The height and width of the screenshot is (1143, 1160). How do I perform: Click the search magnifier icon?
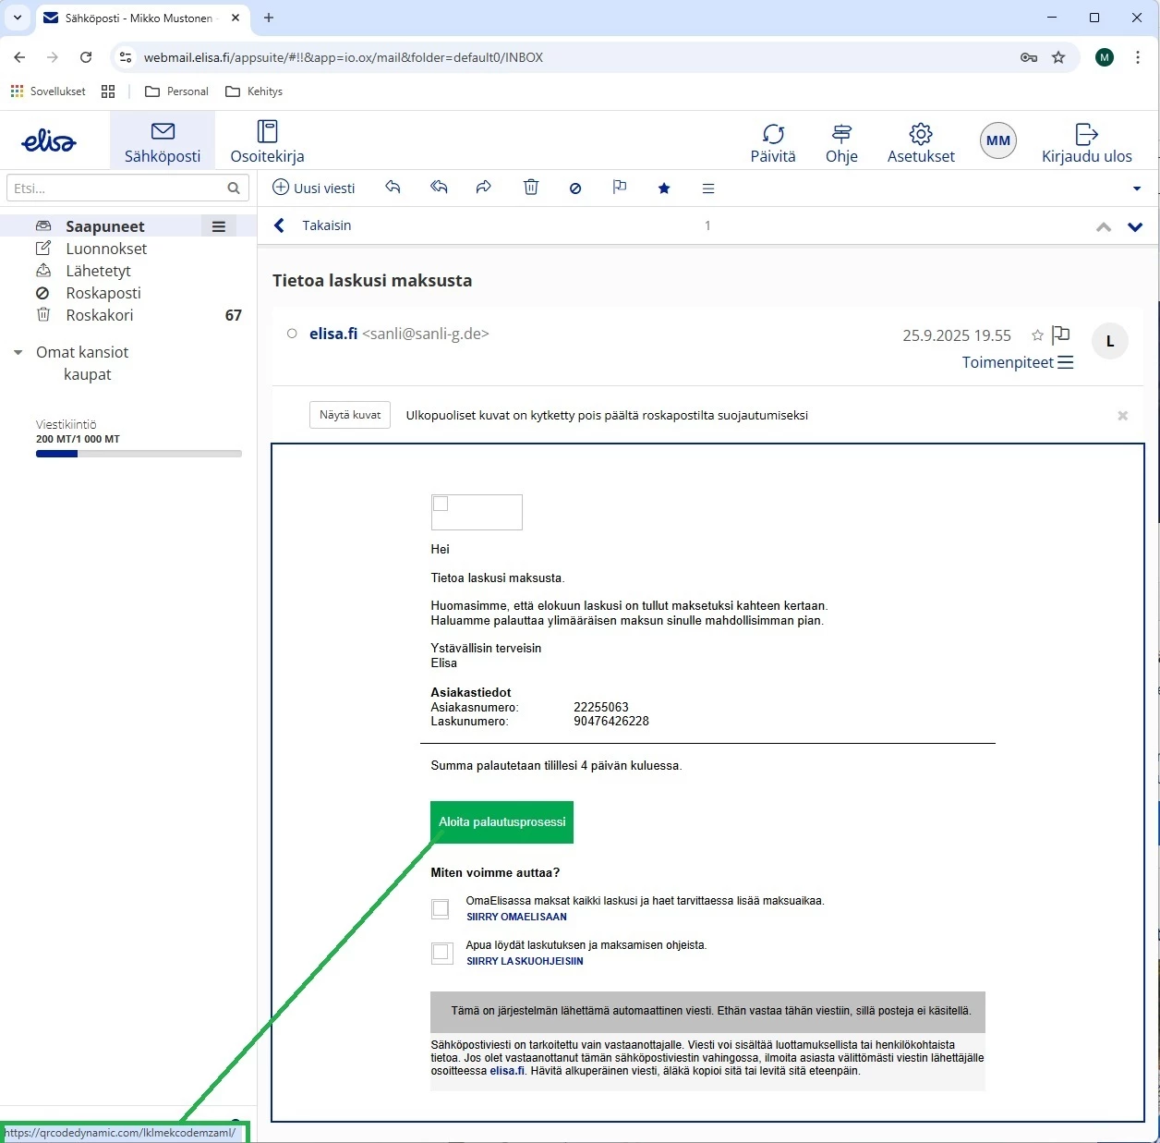coord(234,188)
